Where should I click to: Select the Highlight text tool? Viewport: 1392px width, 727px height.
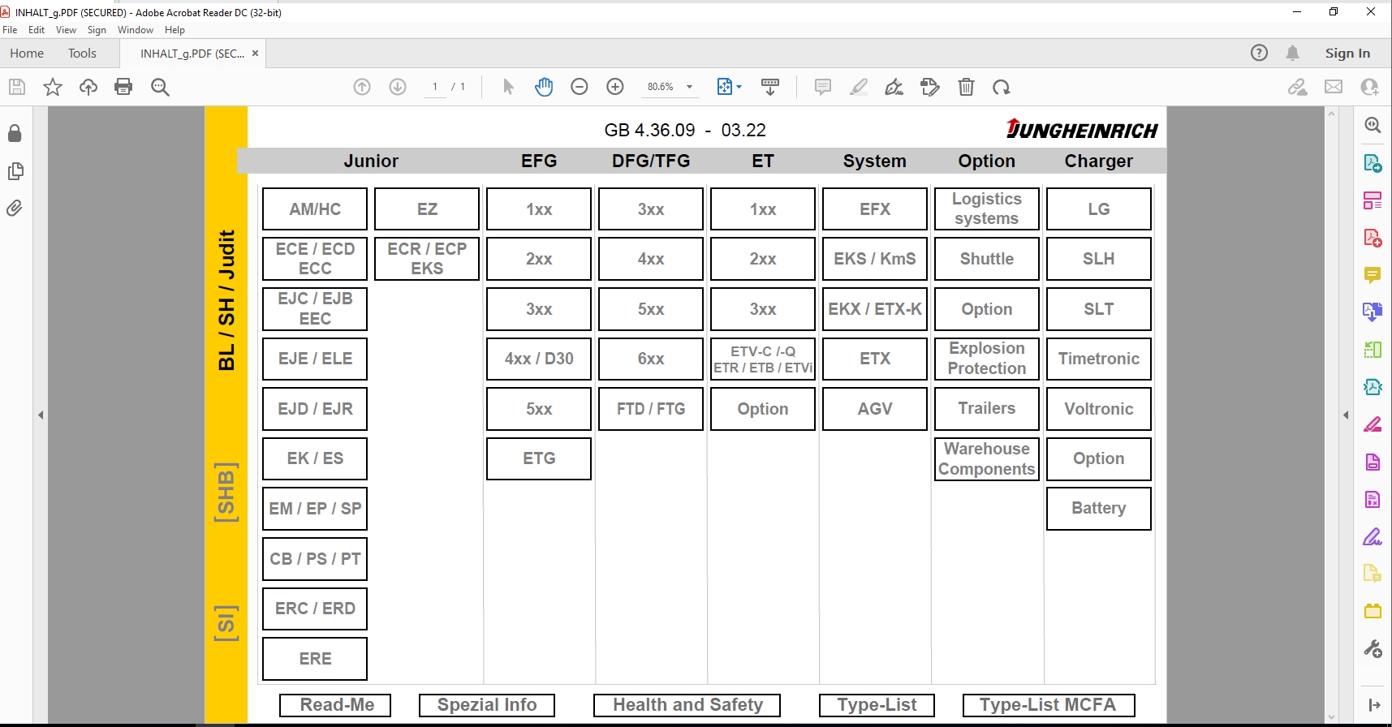[859, 87]
